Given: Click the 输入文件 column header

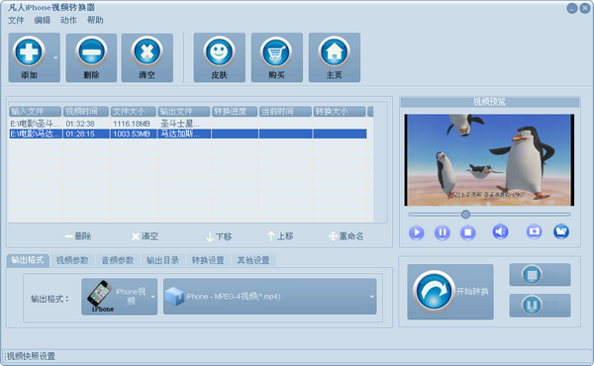Looking at the screenshot, I should 36,111.
